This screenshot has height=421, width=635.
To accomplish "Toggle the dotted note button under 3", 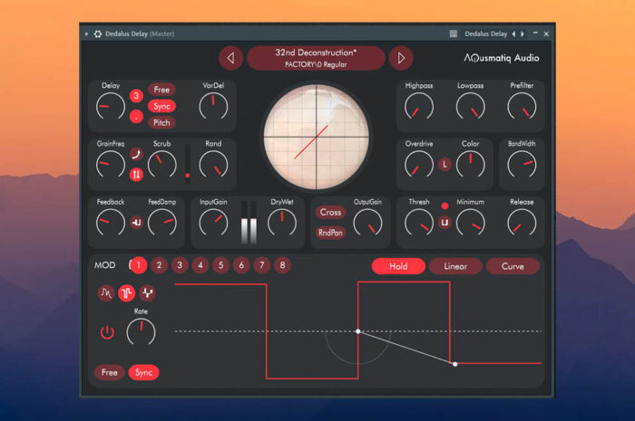I will pyautogui.click(x=136, y=117).
